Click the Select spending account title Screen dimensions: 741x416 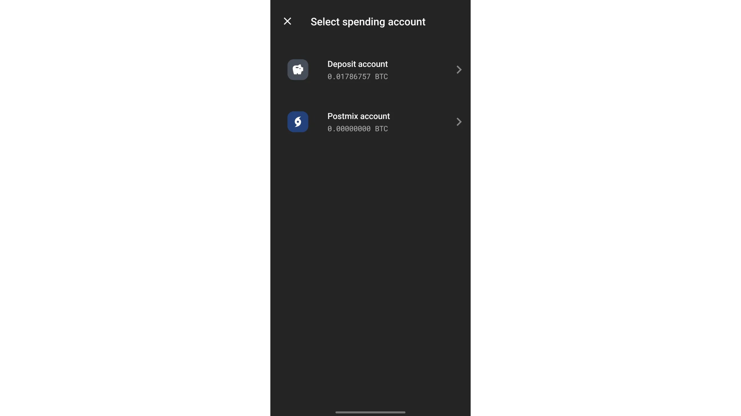[368, 22]
